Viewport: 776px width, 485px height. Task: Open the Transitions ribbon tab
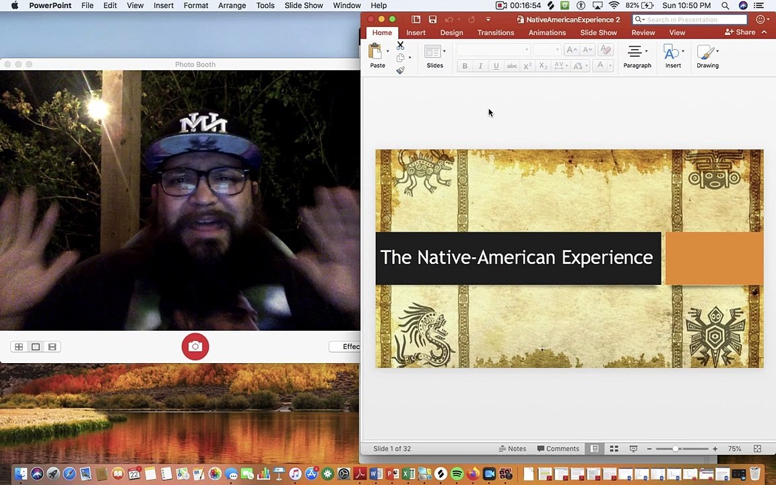495,32
